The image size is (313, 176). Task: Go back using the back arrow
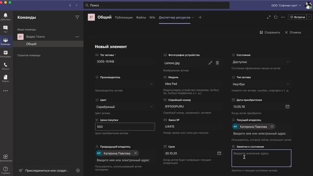[70, 5]
